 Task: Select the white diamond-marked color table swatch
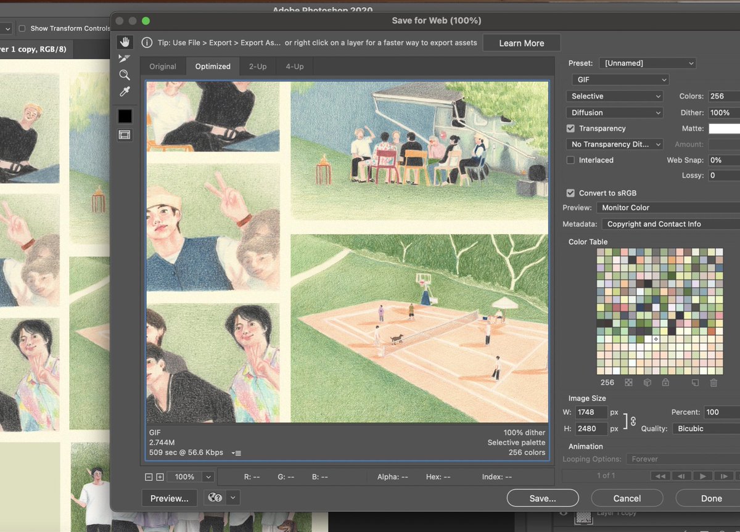[656, 339]
